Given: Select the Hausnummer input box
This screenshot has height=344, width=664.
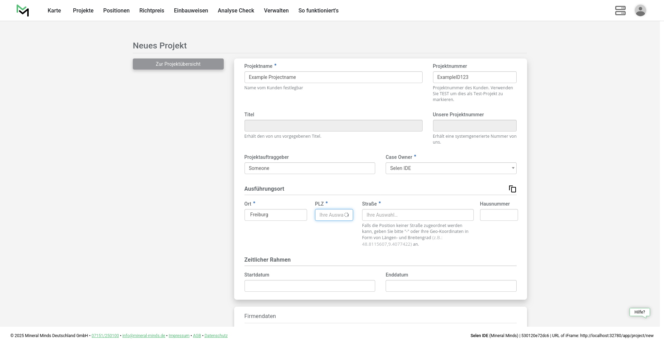Looking at the screenshot, I should pos(499,215).
